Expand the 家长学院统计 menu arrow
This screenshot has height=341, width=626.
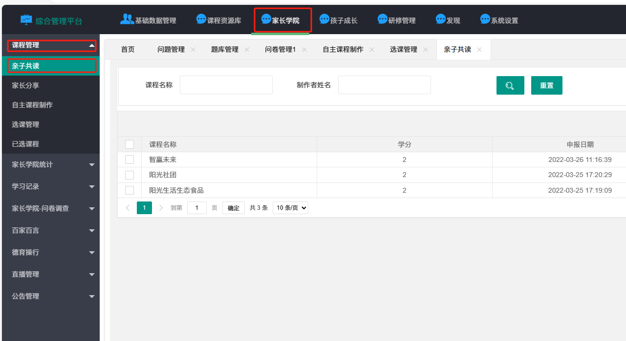[92, 165]
